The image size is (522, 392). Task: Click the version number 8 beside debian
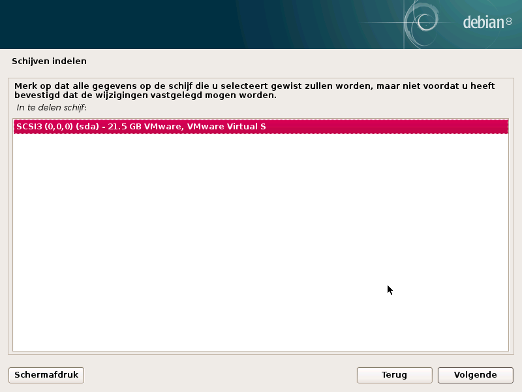(509, 22)
